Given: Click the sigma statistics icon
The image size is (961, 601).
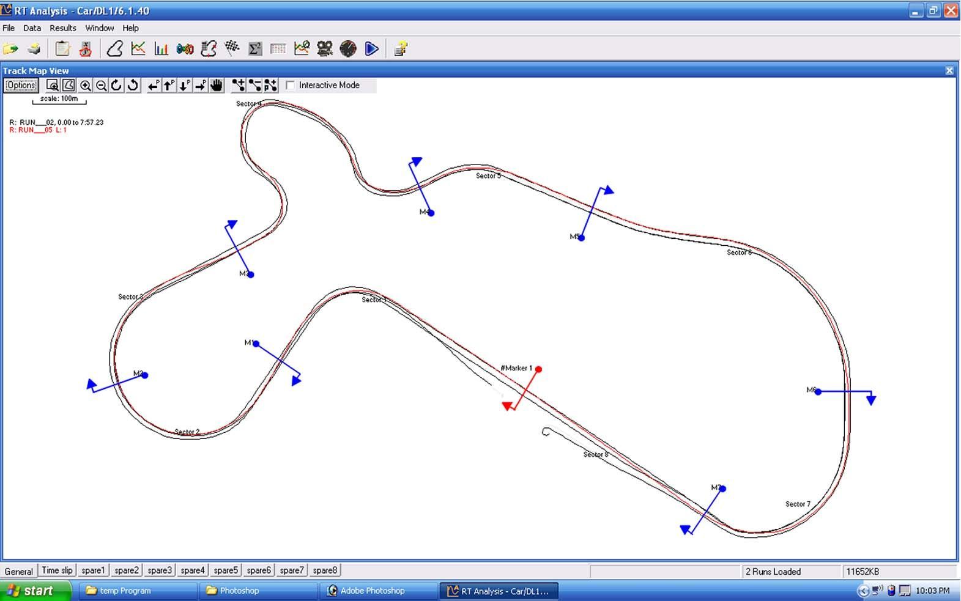Looking at the screenshot, I should pos(255,49).
